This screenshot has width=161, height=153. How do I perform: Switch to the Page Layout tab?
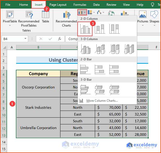58,5
